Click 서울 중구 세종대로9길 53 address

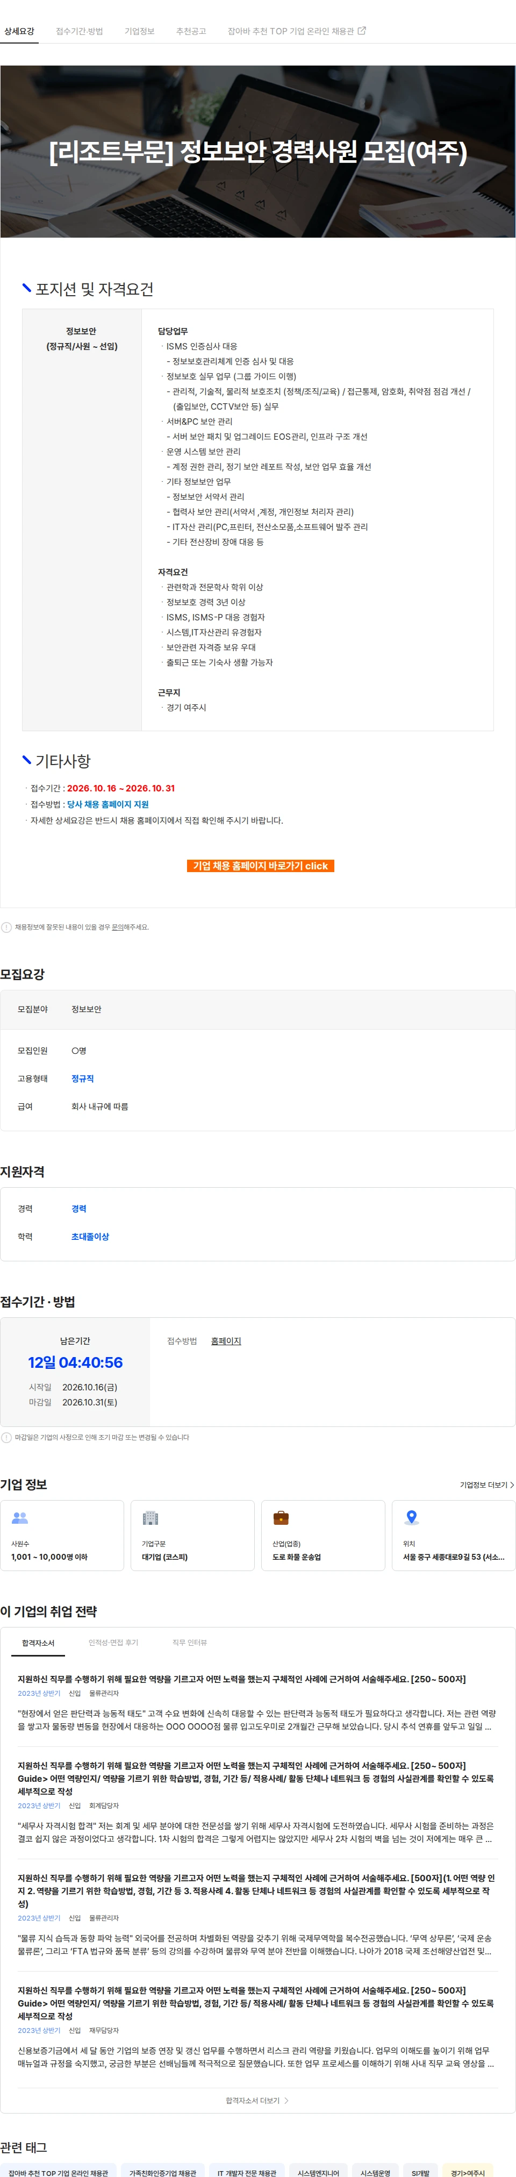[454, 1557]
